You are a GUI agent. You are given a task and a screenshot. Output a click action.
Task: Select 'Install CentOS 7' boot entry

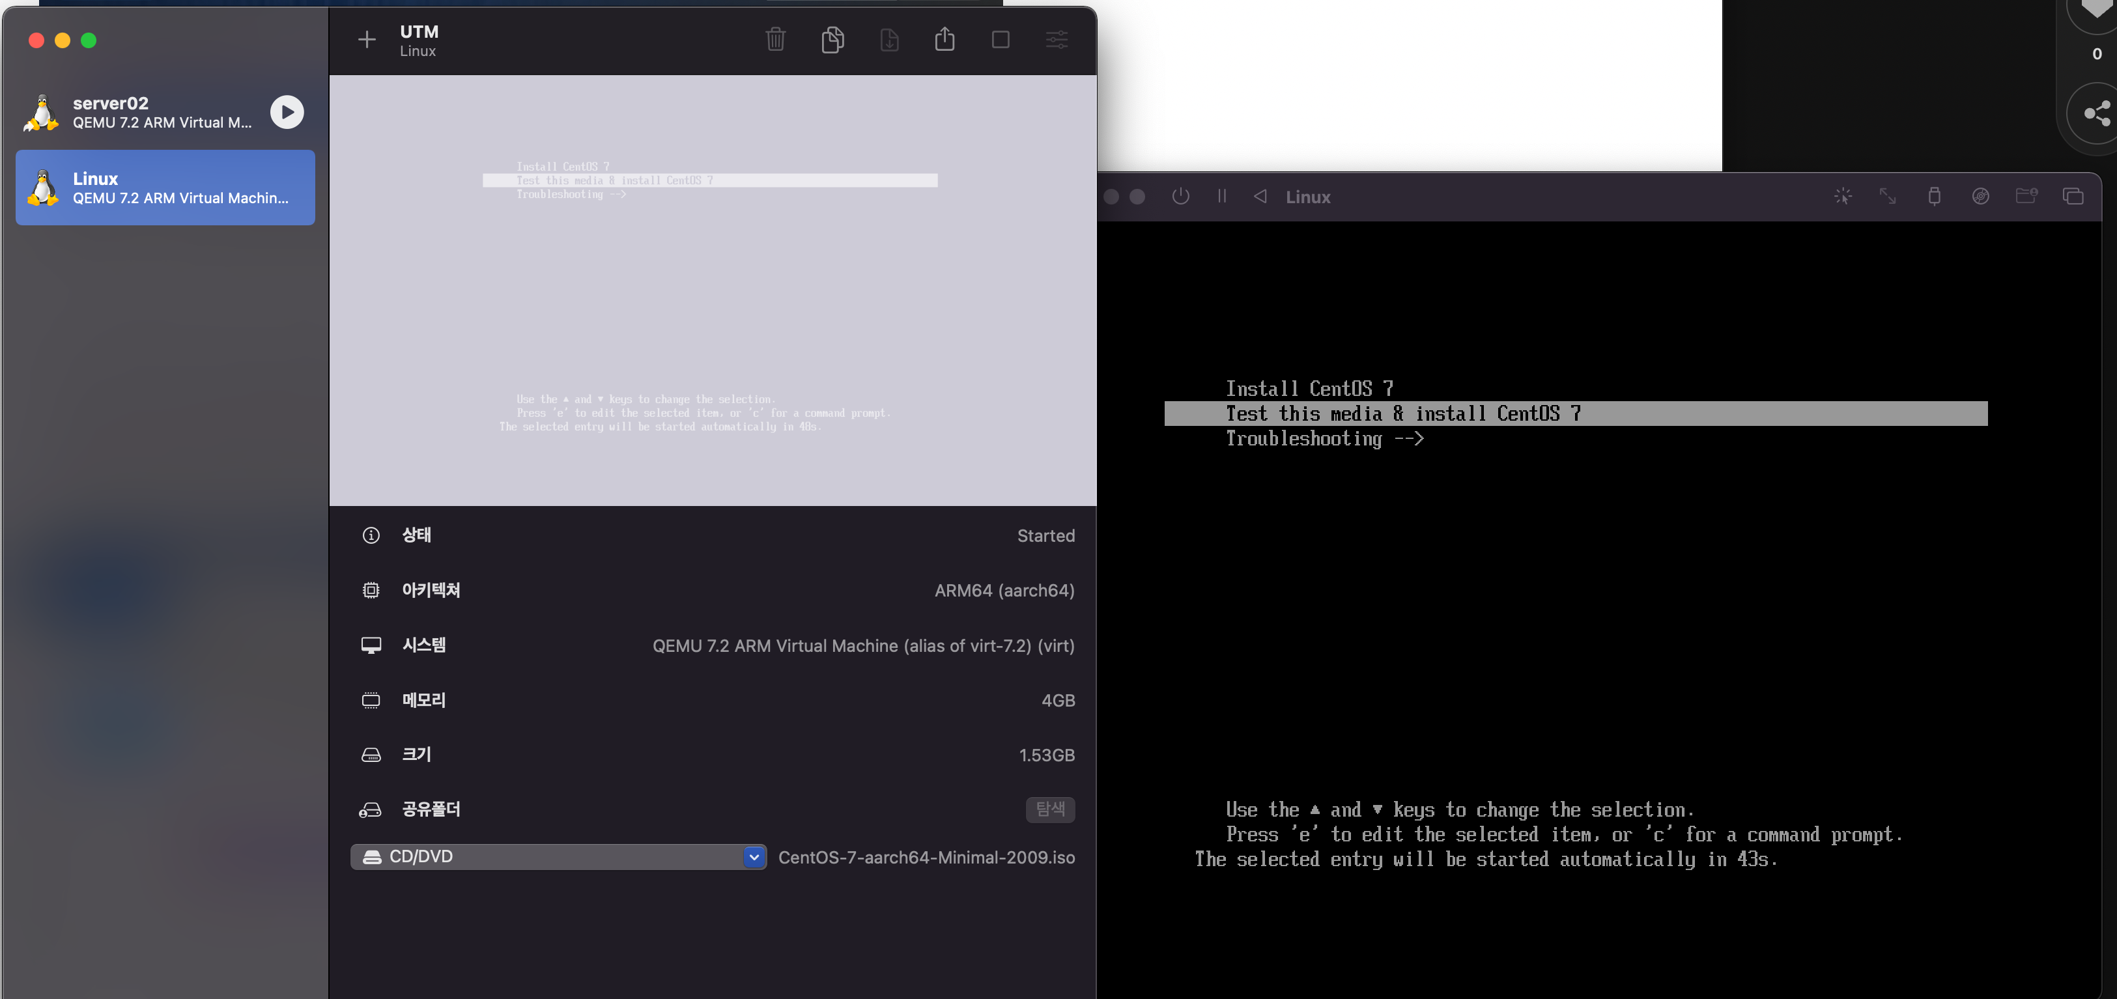coord(1309,389)
